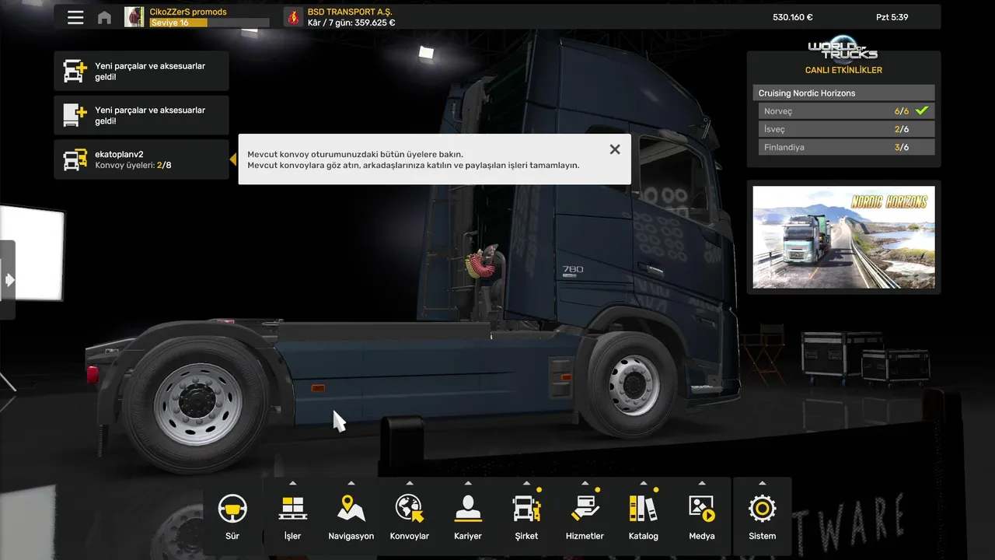Expand the side panel arrow tab
This screenshot has width=995, height=560.
pyautogui.click(x=8, y=279)
